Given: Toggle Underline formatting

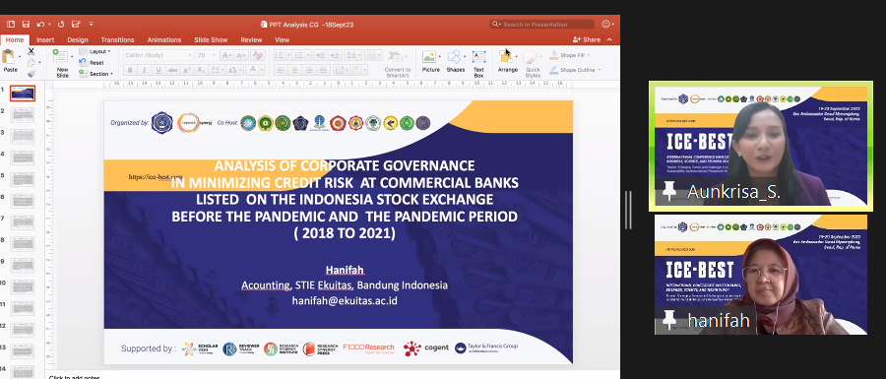Looking at the screenshot, I should (158, 70).
